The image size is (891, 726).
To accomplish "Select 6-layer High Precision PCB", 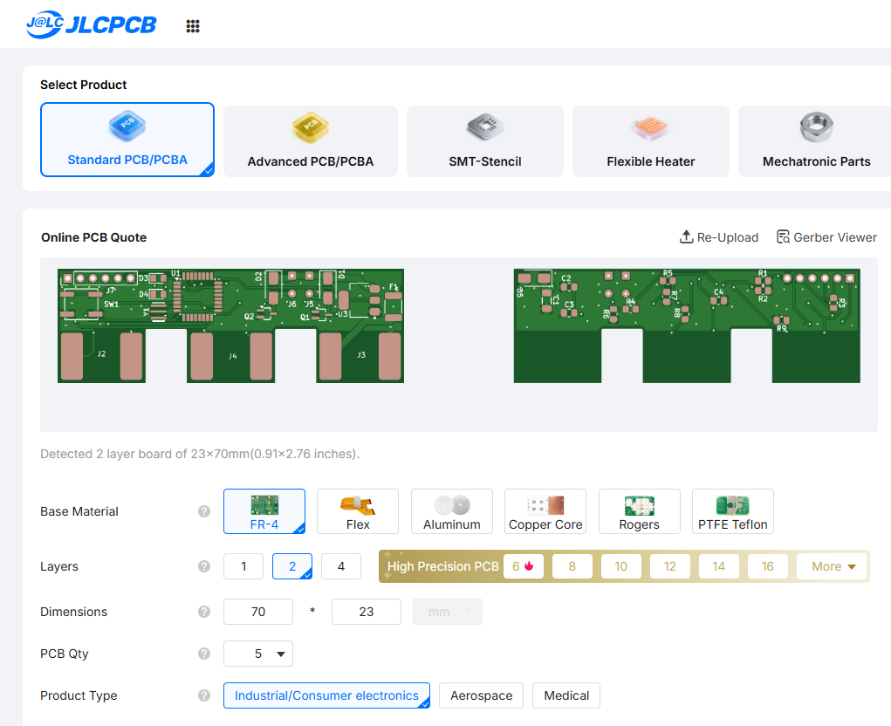I will [x=524, y=566].
